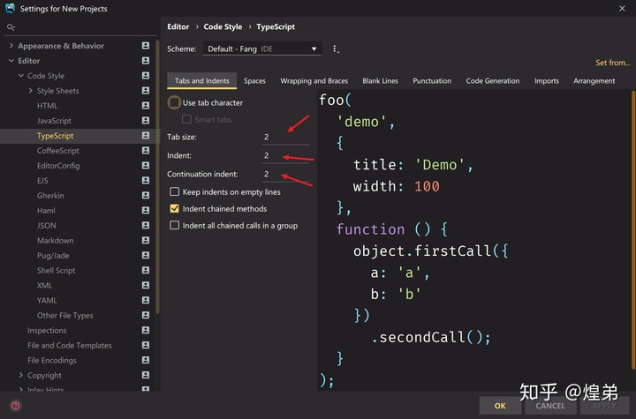
Task: Click the profile icon beside JavaScript row
Action: coord(146,120)
